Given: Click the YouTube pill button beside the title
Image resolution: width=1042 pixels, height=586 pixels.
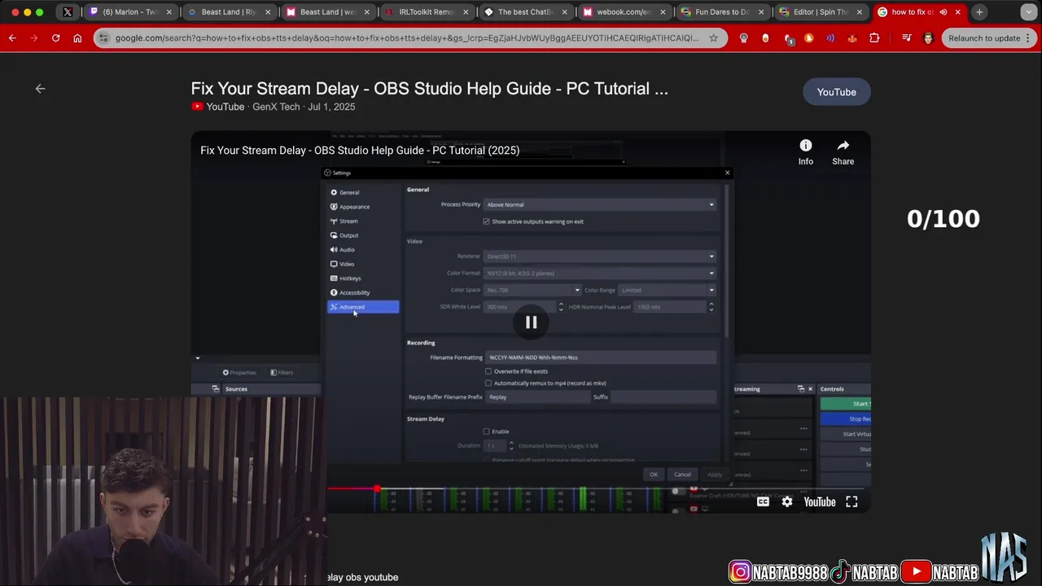Looking at the screenshot, I should (x=836, y=92).
